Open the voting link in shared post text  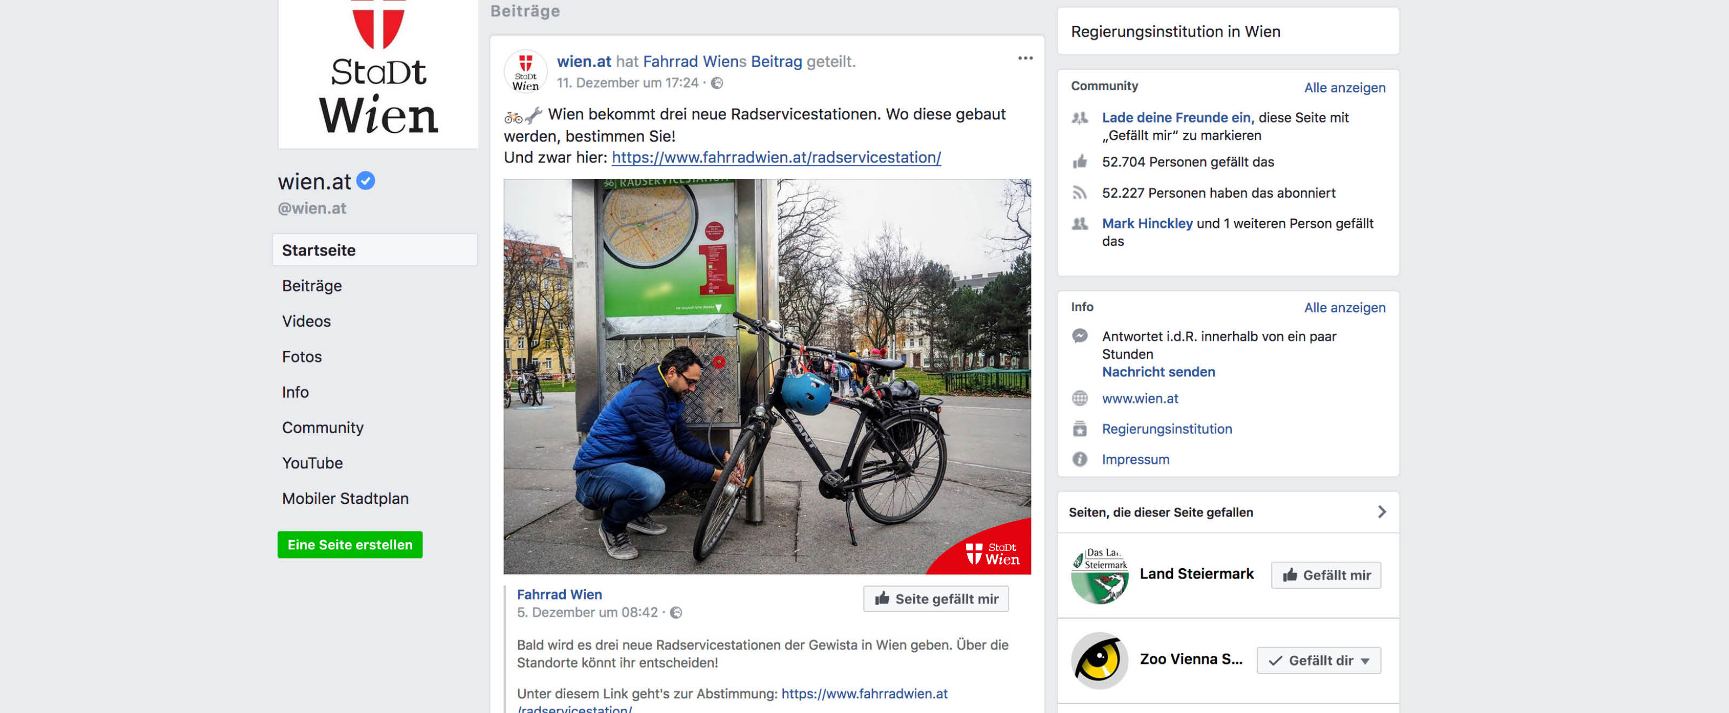click(x=865, y=694)
